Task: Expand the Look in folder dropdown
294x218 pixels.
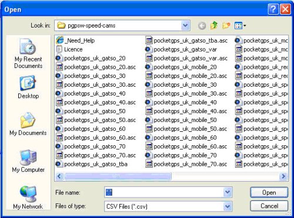Action: (185, 25)
